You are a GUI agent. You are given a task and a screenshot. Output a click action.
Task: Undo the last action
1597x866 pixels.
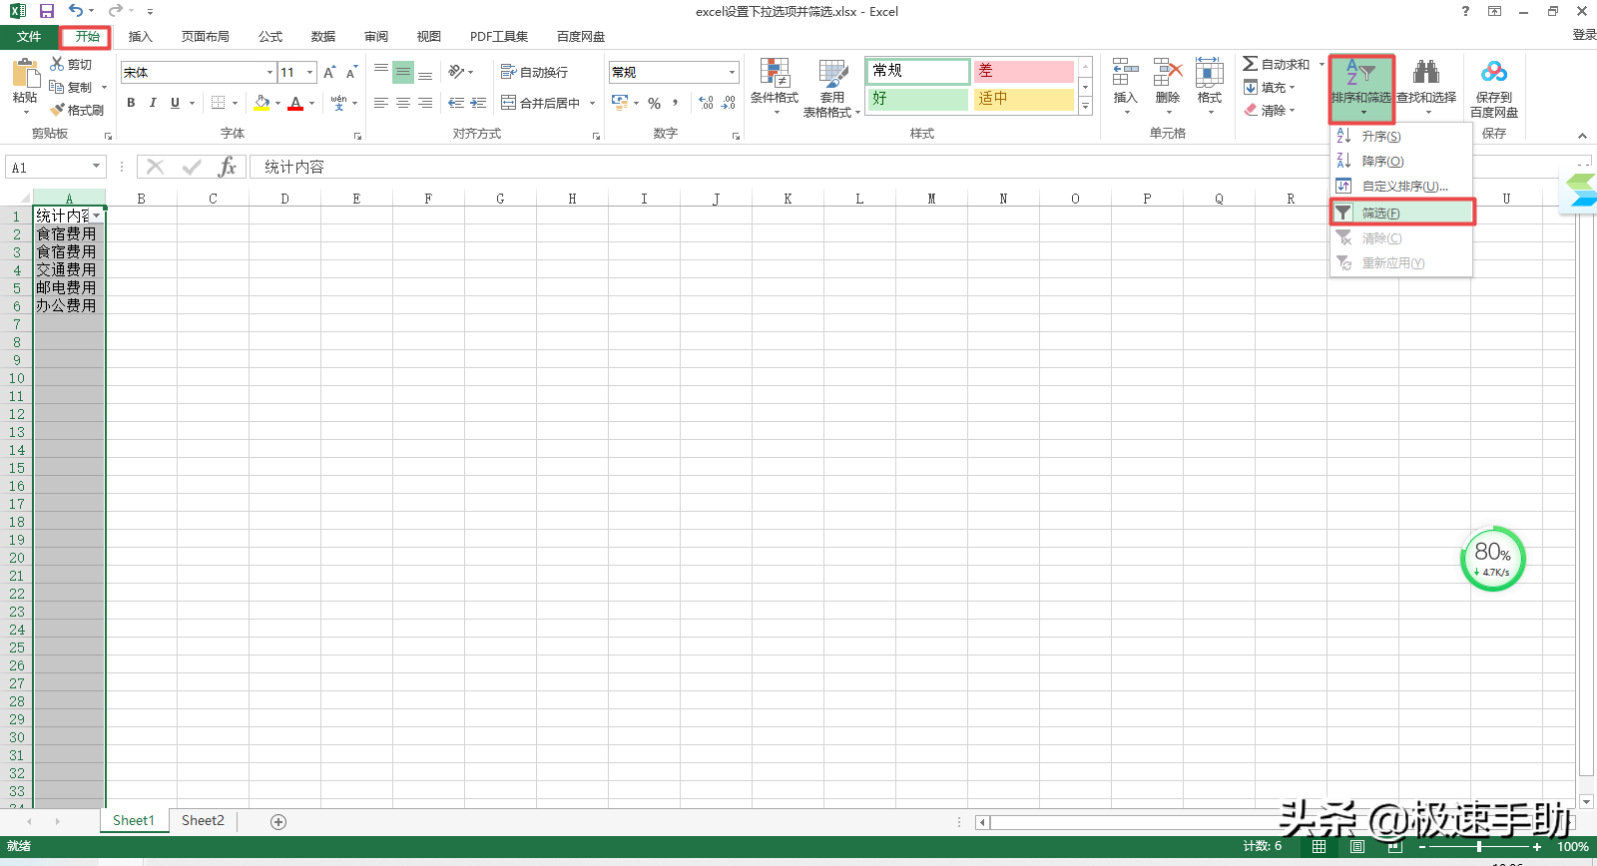click(x=76, y=11)
